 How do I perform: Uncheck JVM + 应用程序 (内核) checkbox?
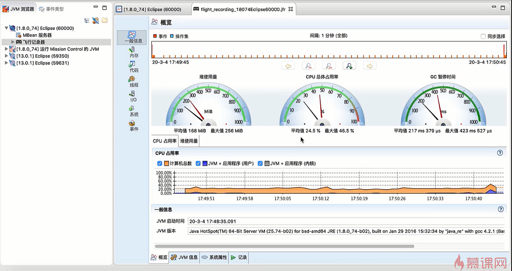pos(261,163)
